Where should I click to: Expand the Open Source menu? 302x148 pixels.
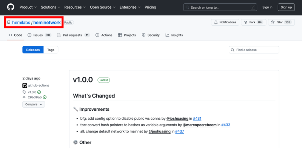click(x=103, y=7)
